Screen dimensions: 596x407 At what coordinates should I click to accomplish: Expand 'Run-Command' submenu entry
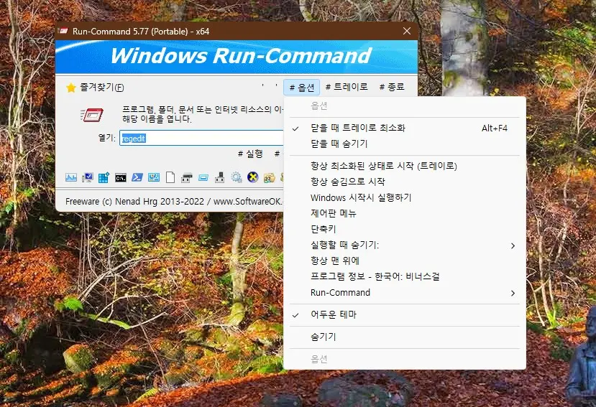(405, 293)
